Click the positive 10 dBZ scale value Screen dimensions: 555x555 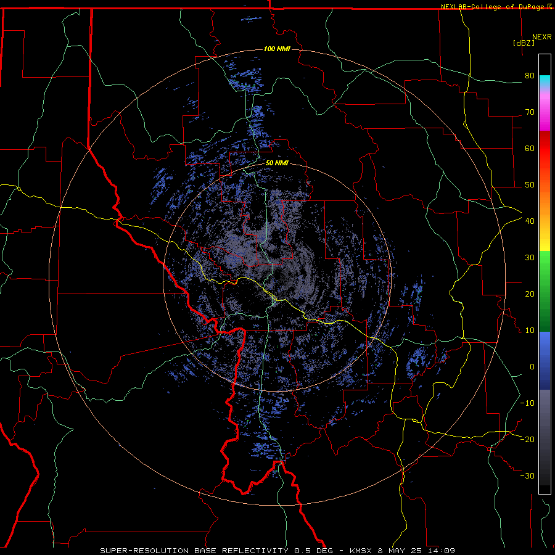[x=530, y=331]
